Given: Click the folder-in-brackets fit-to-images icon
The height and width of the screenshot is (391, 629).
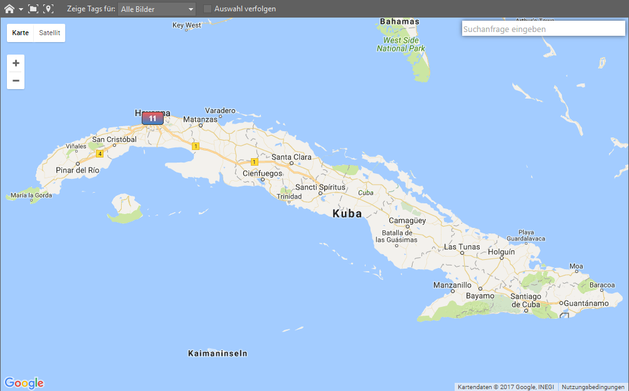Looking at the screenshot, I should coord(33,9).
